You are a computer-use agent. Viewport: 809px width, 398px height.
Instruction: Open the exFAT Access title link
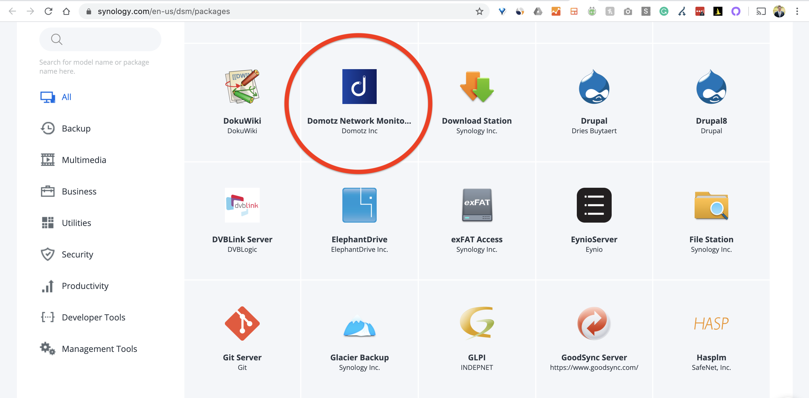(x=477, y=239)
